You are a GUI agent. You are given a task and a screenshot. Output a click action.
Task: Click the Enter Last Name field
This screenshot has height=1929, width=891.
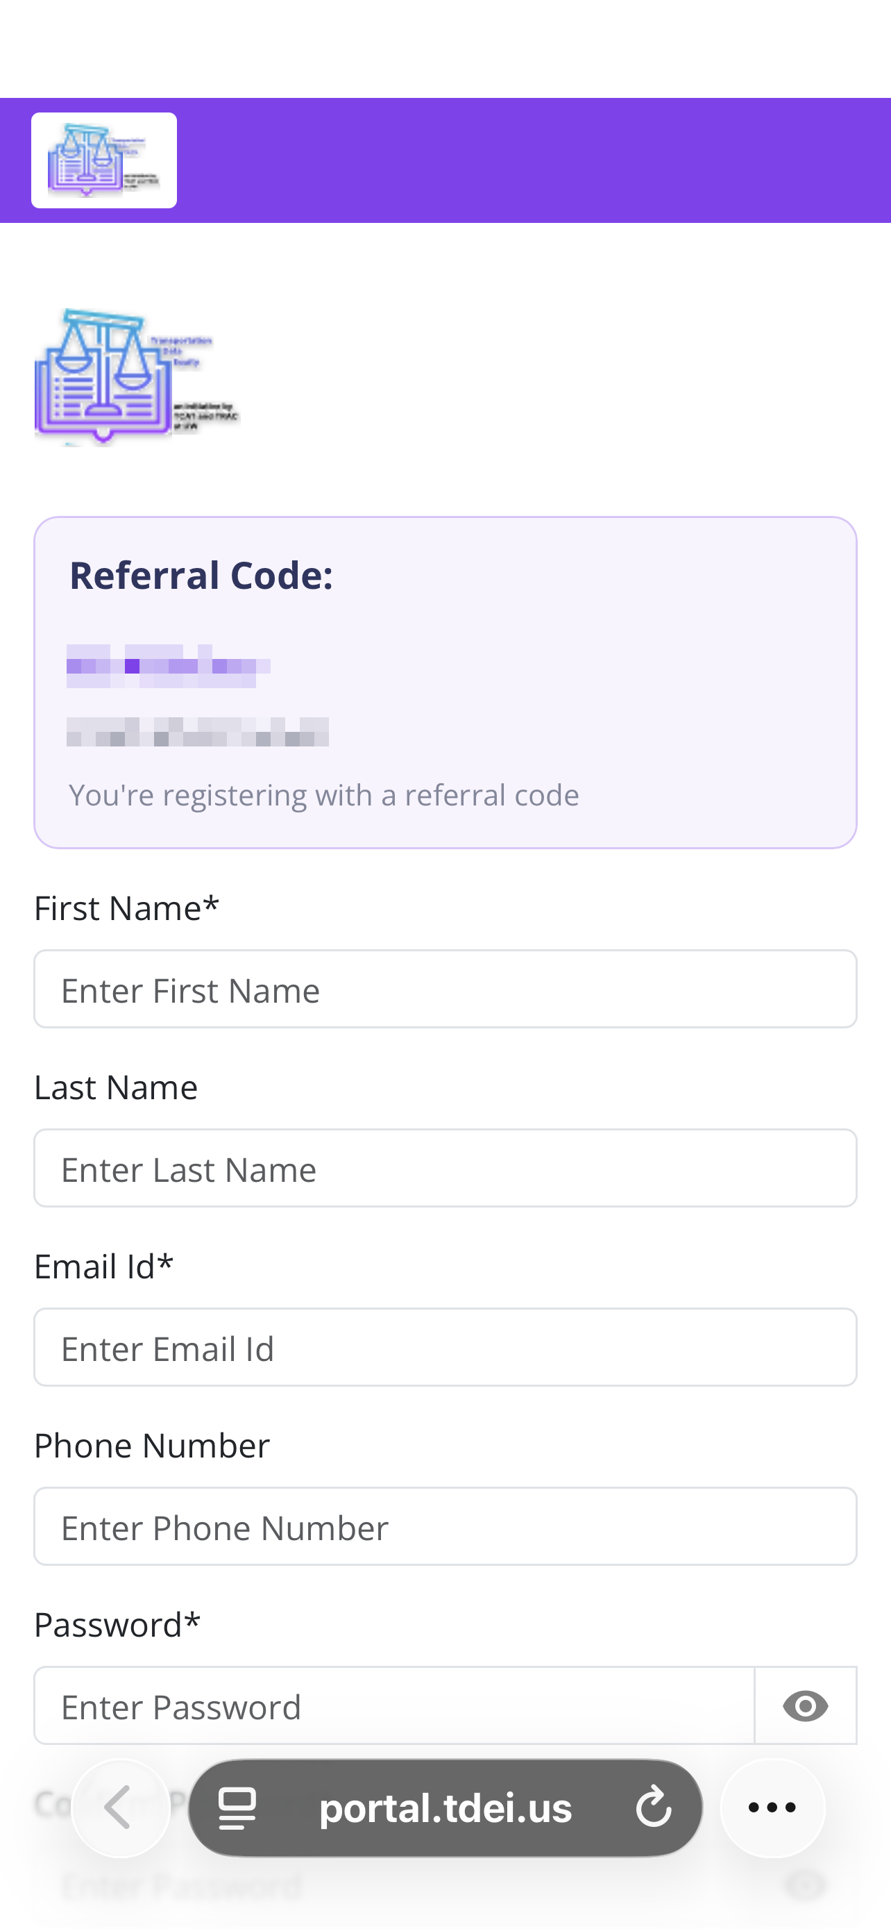pos(445,1167)
